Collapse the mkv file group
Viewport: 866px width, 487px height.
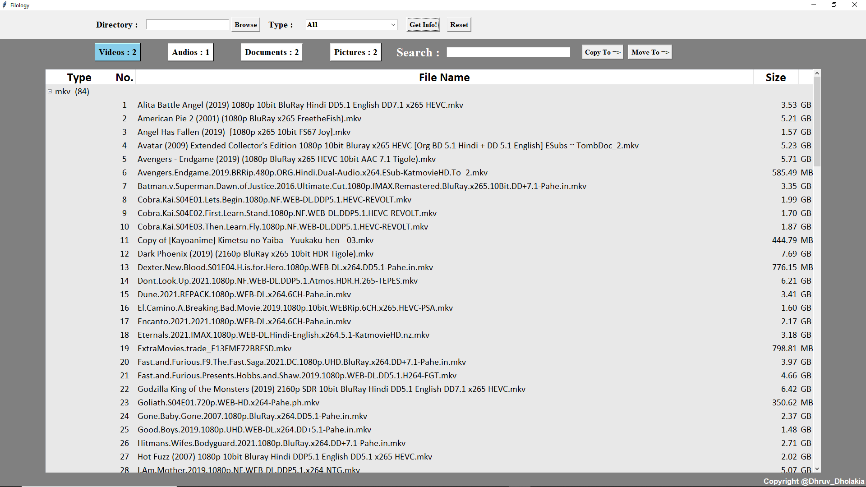pos(50,92)
